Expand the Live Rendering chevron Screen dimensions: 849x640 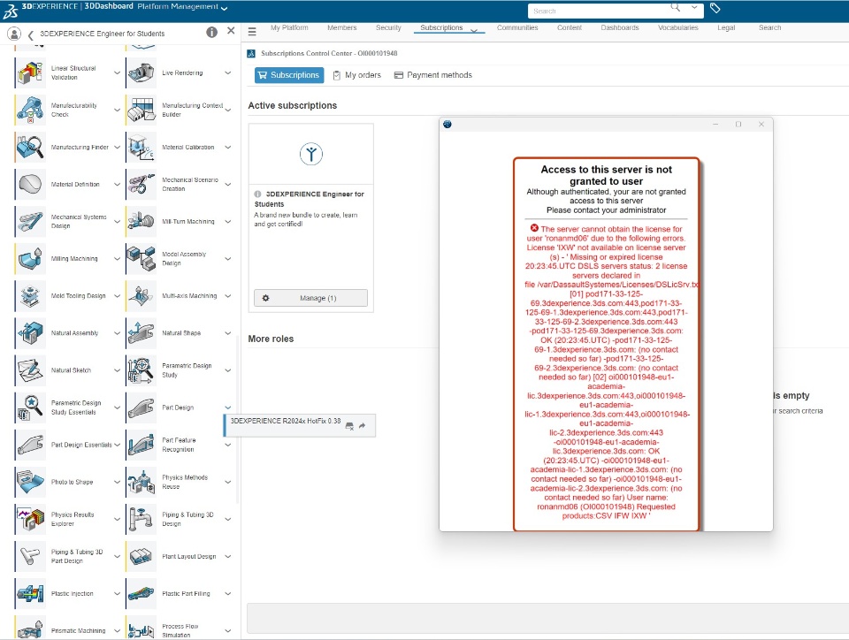[228, 73]
